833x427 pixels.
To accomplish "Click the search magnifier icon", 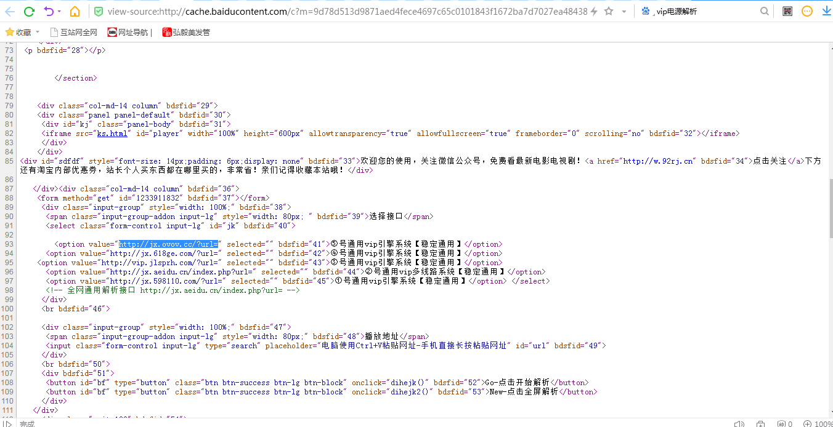I will tap(765, 12).
